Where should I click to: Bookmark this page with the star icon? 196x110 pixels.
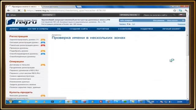coord(175,10)
